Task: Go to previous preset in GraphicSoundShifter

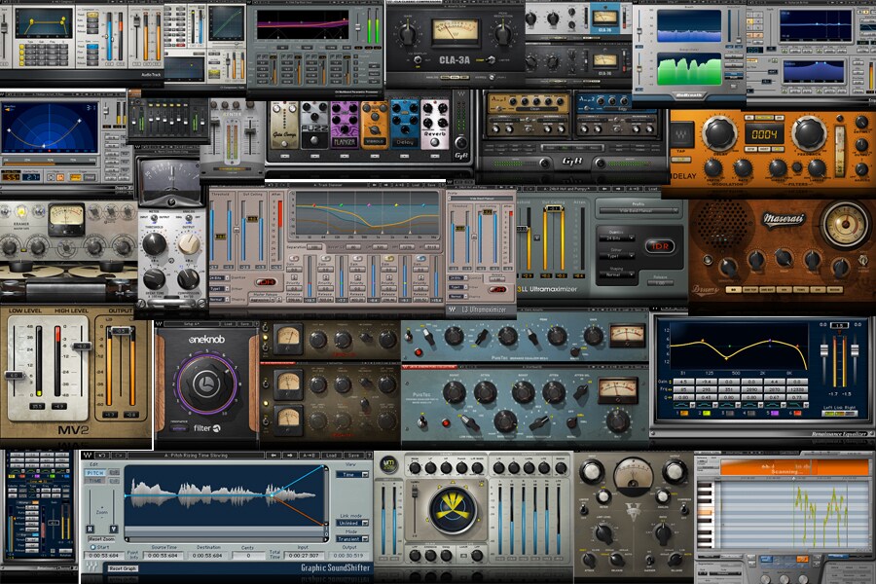Action: 274,456
